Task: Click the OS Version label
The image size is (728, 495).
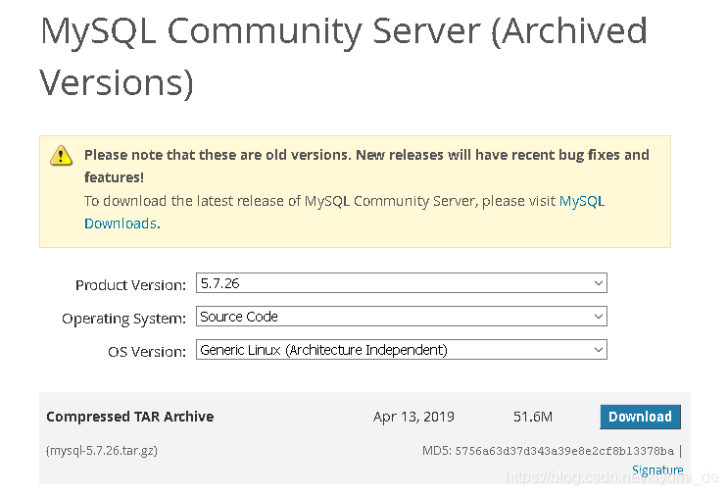Action: click(147, 352)
